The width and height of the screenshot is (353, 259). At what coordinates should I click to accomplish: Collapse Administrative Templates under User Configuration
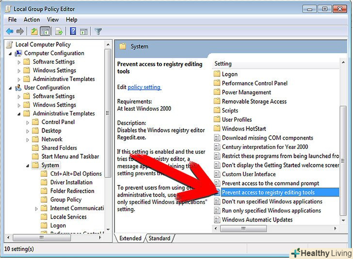(x=19, y=114)
